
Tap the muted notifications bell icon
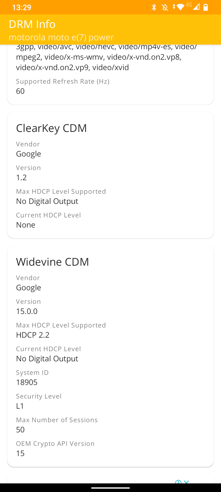[x=165, y=7]
